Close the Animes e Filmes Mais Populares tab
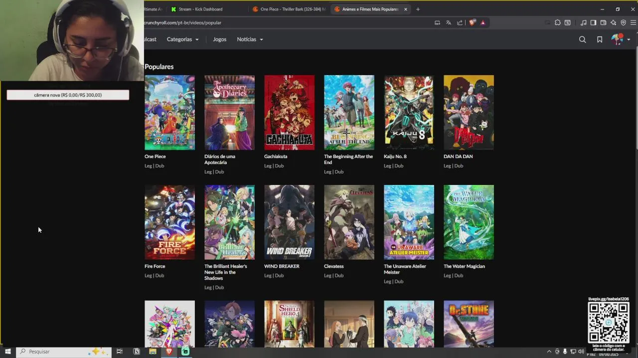The width and height of the screenshot is (638, 358). pyautogui.click(x=406, y=9)
